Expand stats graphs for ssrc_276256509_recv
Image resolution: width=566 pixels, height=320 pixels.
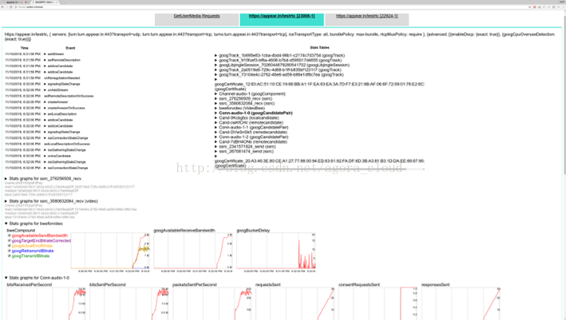click(6, 179)
